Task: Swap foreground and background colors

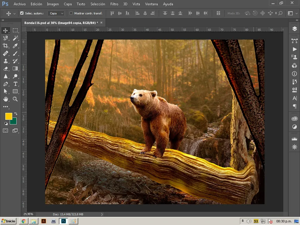Action: pyautogui.click(x=16, y=114)
